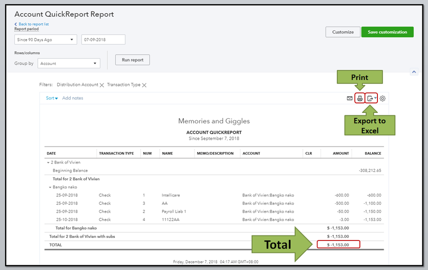Viewport: 428px width, 270px height.
Task: Click the end date field 07-09-2018
Action: 103,40
